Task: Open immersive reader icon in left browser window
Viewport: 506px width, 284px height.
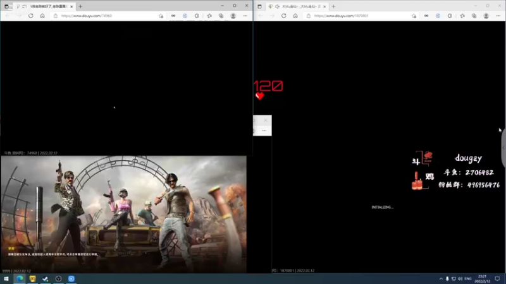Action: (173, 16)
